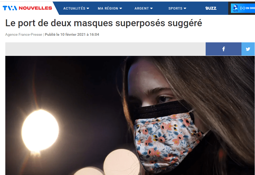Open the BUZZ section logo
Image resolution: width=255 pixels, height=175 pixels.
coord(211,8)
